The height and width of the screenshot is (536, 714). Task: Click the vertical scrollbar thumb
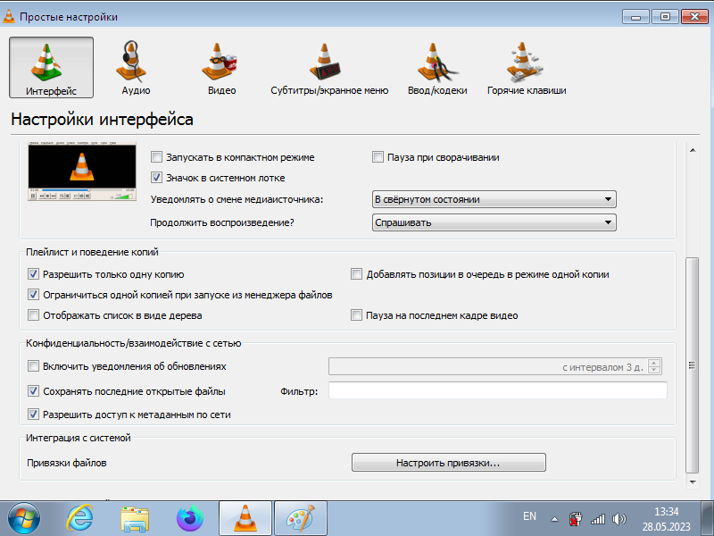pos(693,365)
